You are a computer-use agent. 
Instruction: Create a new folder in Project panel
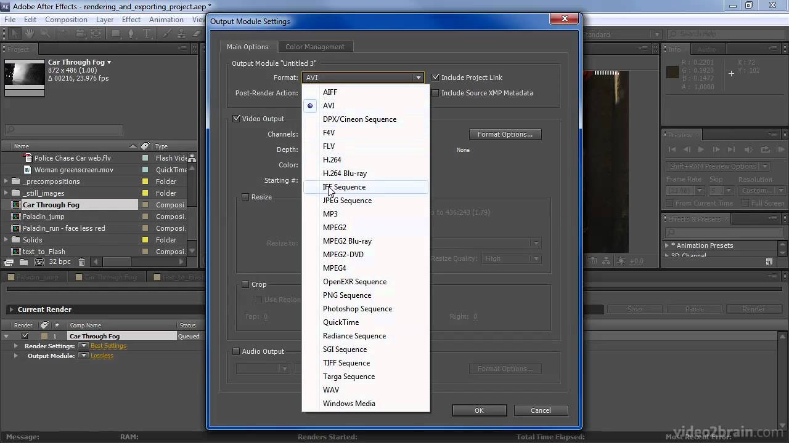tap(23, 262)
